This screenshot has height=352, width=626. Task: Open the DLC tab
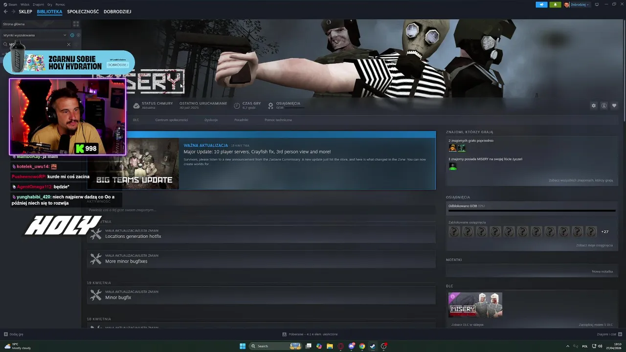[136, 120]
